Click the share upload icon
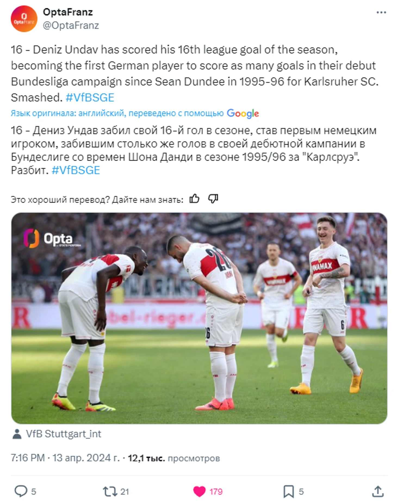 coord(378,491)
